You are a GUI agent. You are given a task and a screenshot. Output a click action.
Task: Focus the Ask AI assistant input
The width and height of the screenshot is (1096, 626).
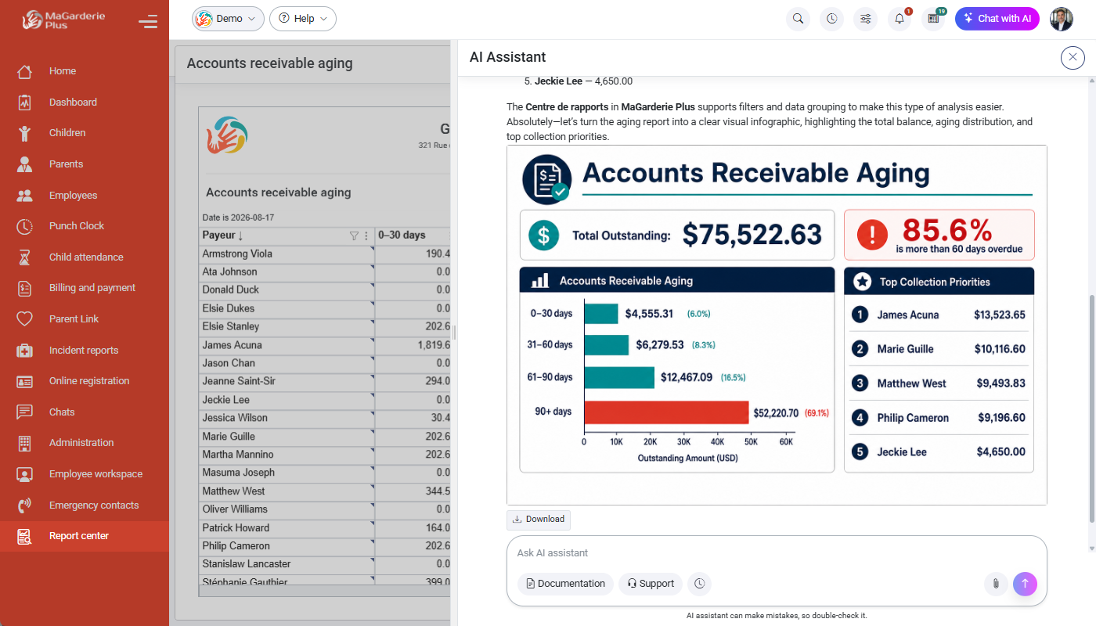pyautogui.click(x=777, y=553)
